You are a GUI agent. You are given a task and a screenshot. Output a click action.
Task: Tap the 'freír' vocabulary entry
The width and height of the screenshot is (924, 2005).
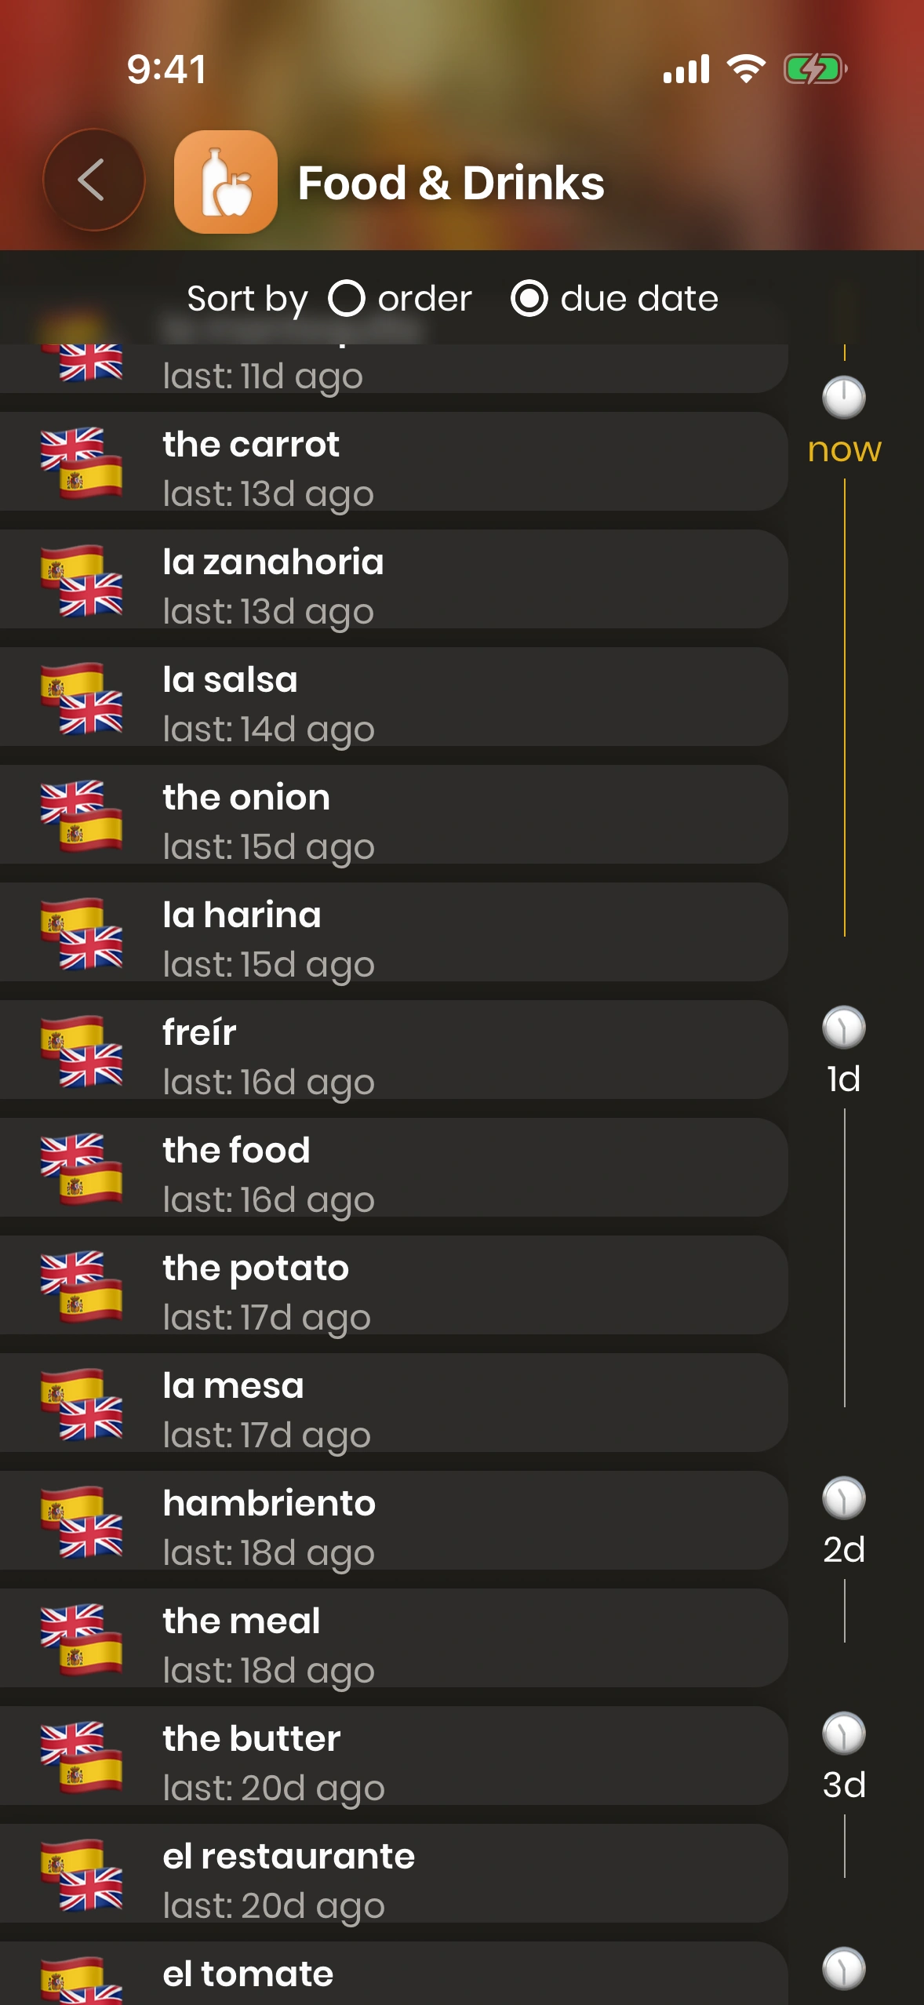tap(392, 1050)
